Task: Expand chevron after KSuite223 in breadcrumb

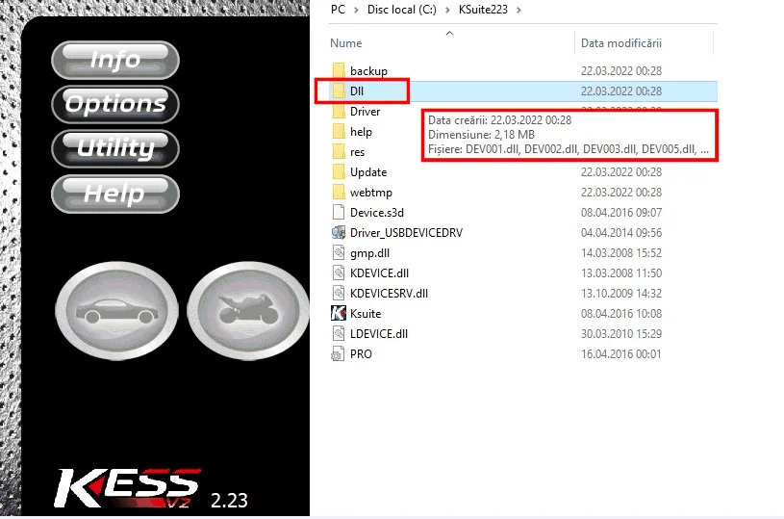Action: [518, 10]
